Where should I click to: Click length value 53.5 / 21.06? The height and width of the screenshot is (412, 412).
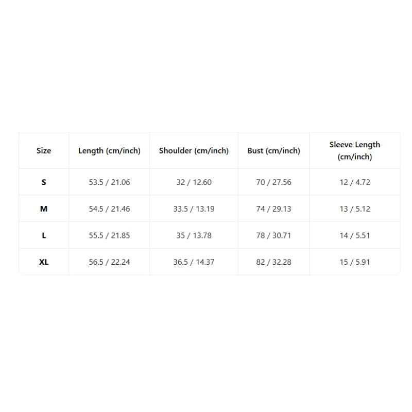[109, 182]
